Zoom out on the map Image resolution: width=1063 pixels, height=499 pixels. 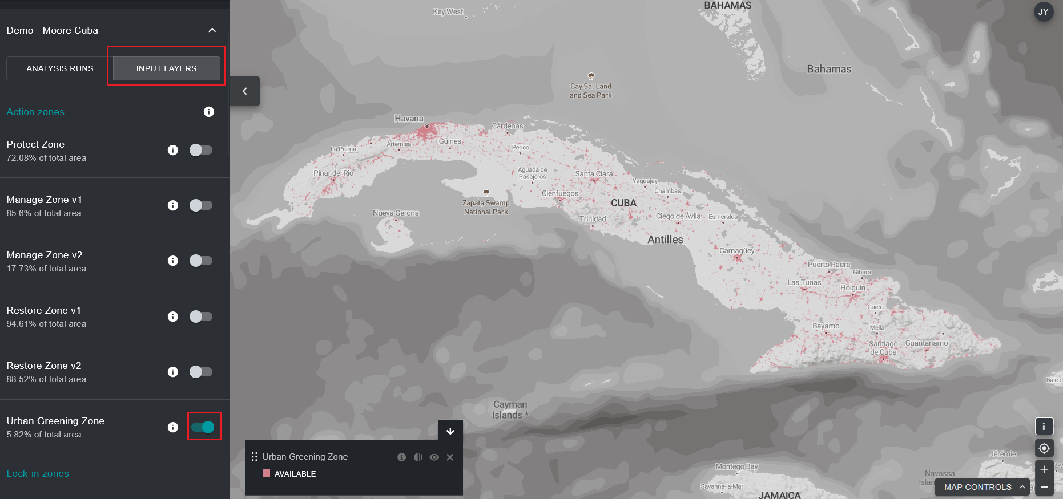pyautogui.click(x=1044, y=487)
